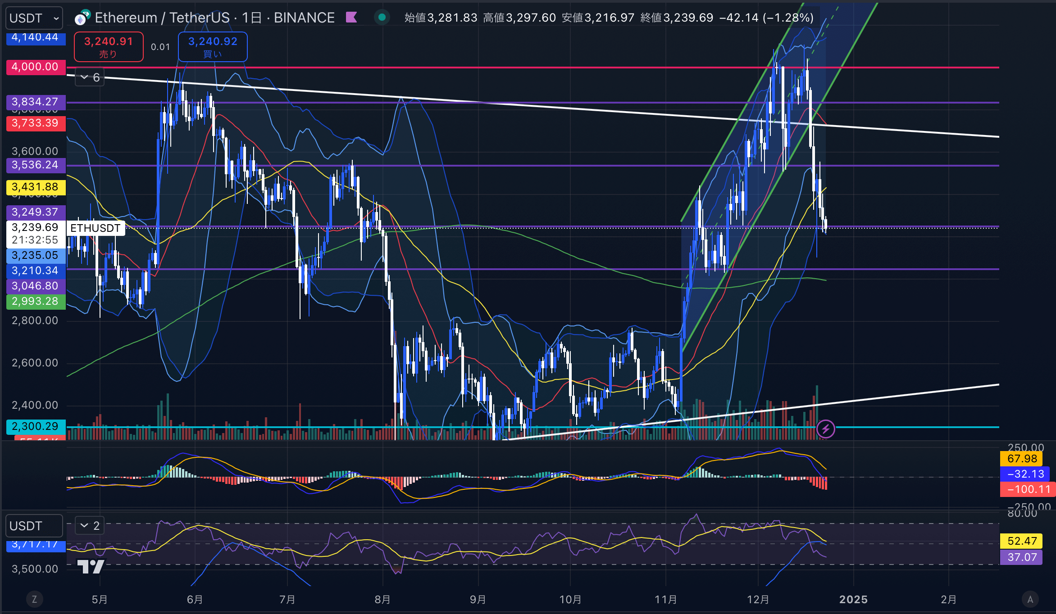Click the 52.47 RSI value label
Viewport: 1056px width, 614px height.
pos(1022,541)
